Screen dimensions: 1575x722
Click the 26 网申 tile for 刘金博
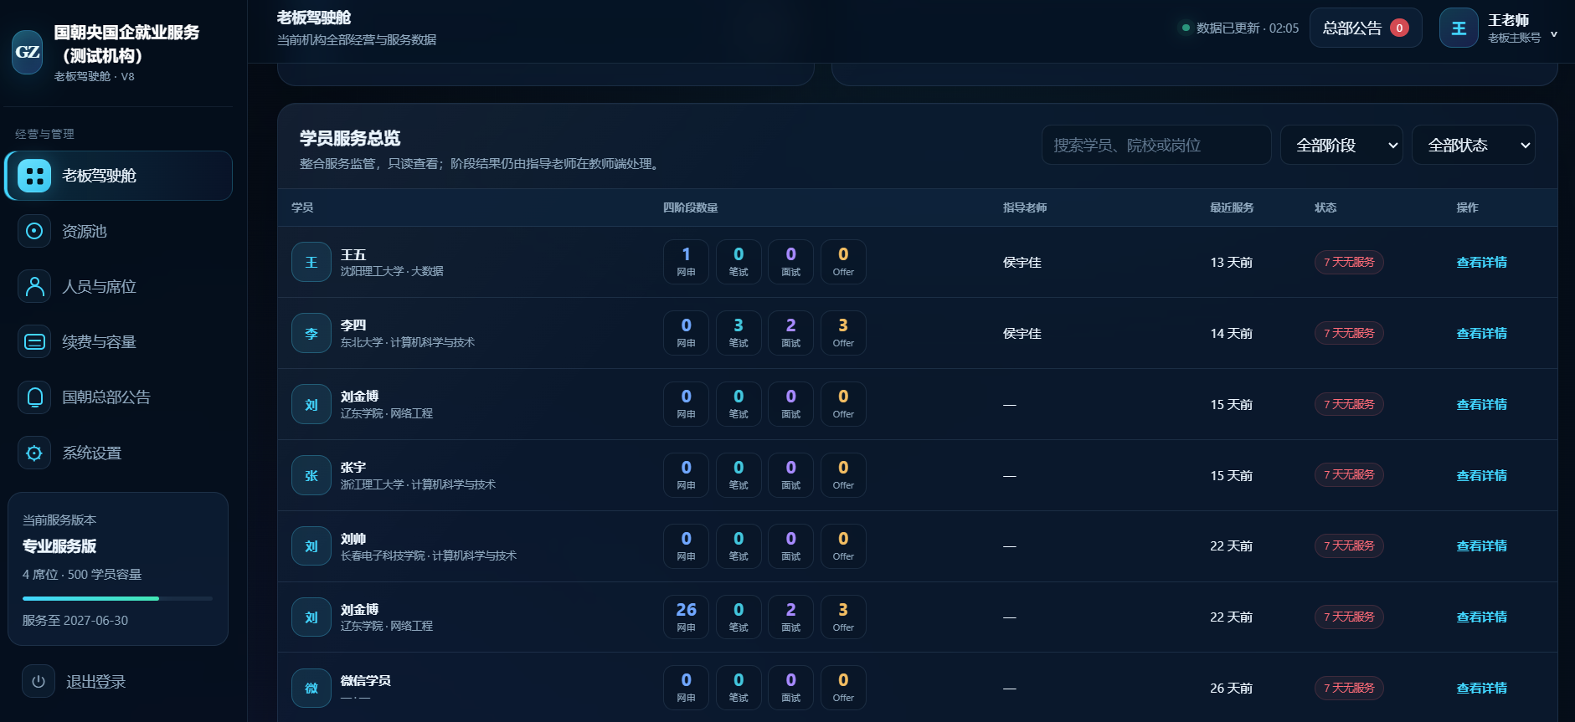coord(686,617)
